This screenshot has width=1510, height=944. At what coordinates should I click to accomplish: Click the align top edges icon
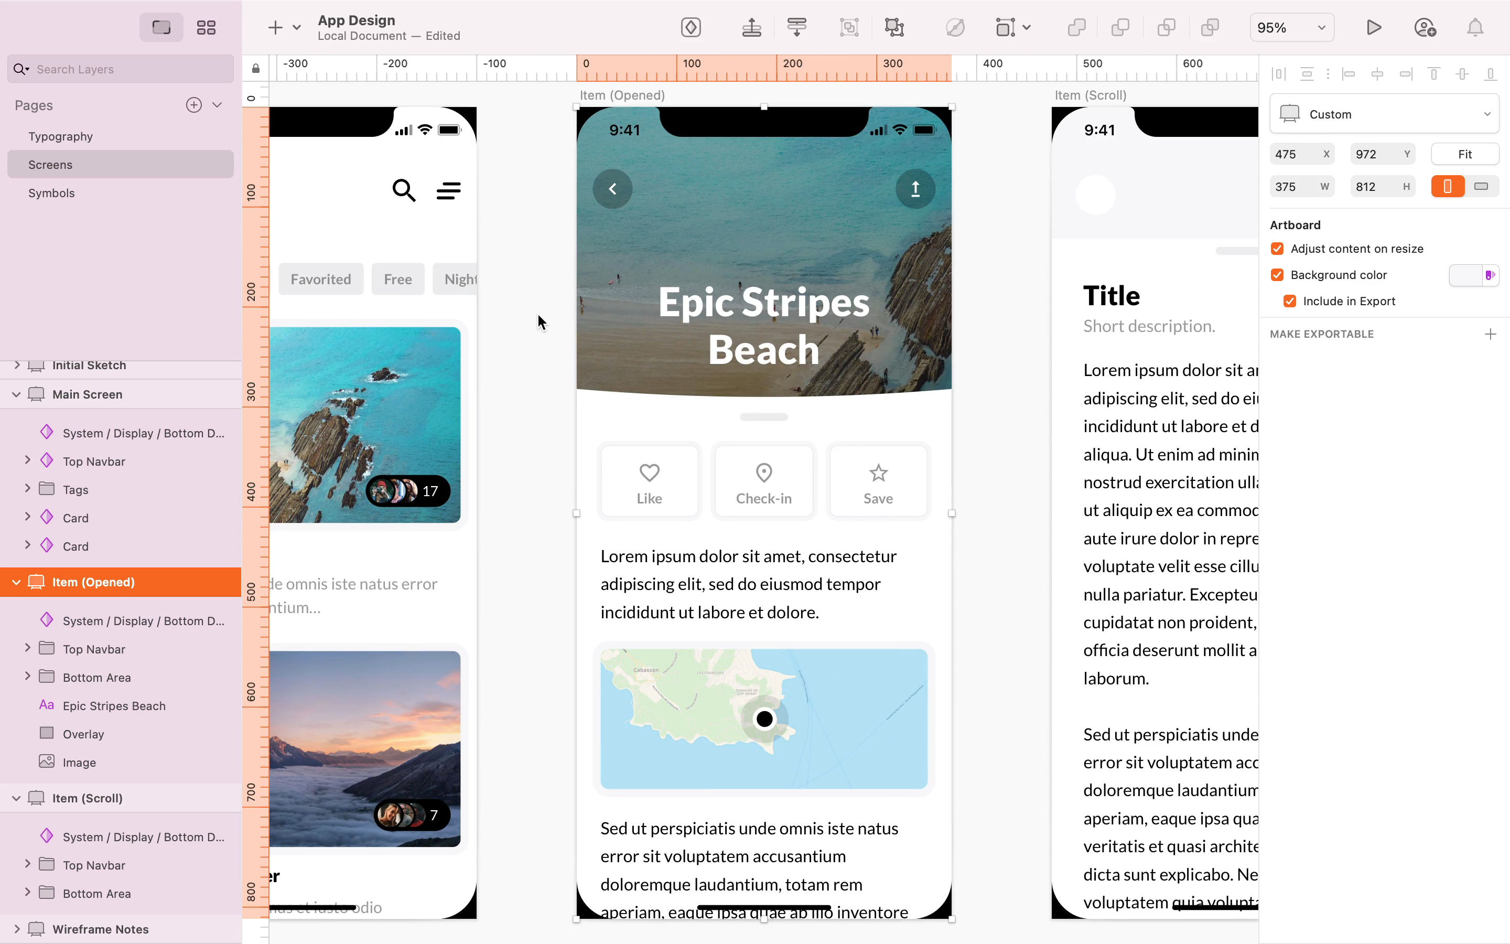pos(1434,74)
